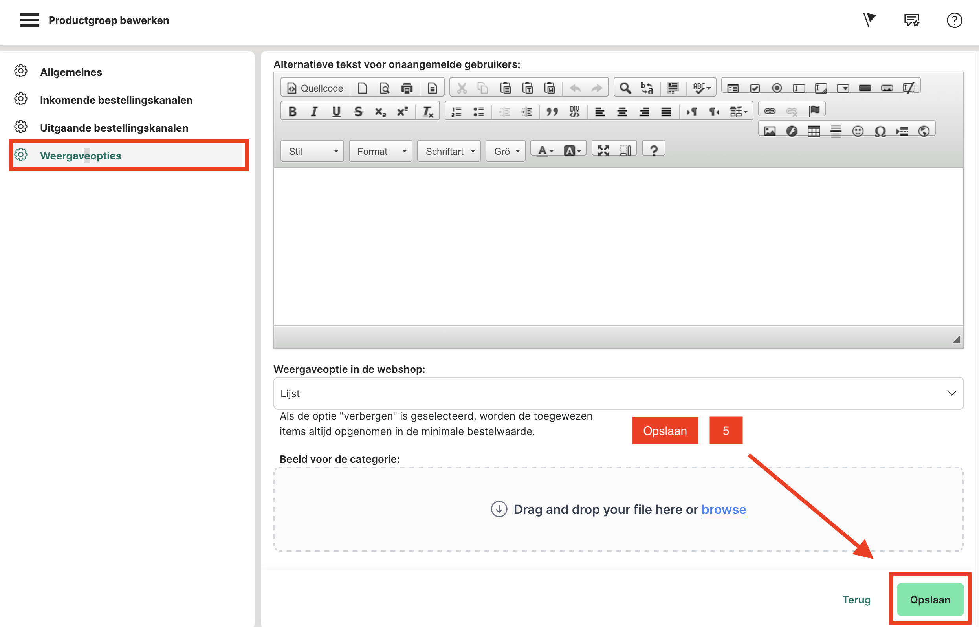Screen dimensions: 979x627
Task: Insert a table using the table icon
Action: pyautogui.click(x=813, y=131)
